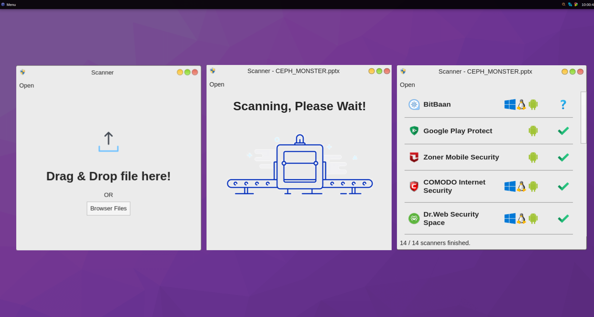The image size is (594, 317).
Task: Open the Open menu in the scanning window
Action: (217, 84)
